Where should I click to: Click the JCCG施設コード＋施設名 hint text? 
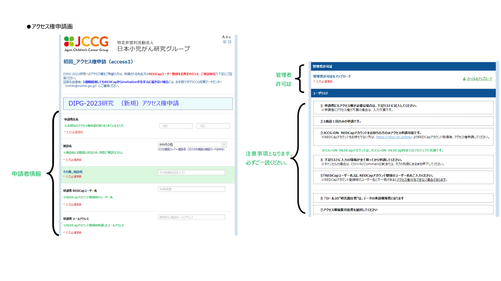[191, 149]
